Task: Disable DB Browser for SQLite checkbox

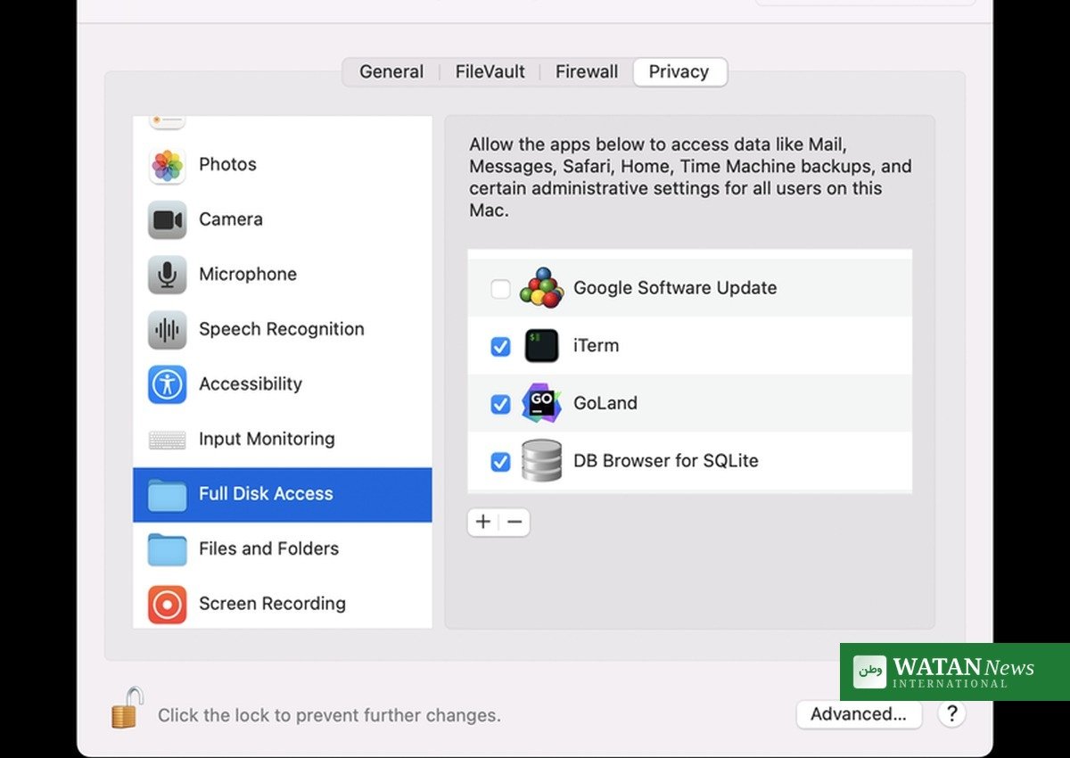Action: point(501,462)
